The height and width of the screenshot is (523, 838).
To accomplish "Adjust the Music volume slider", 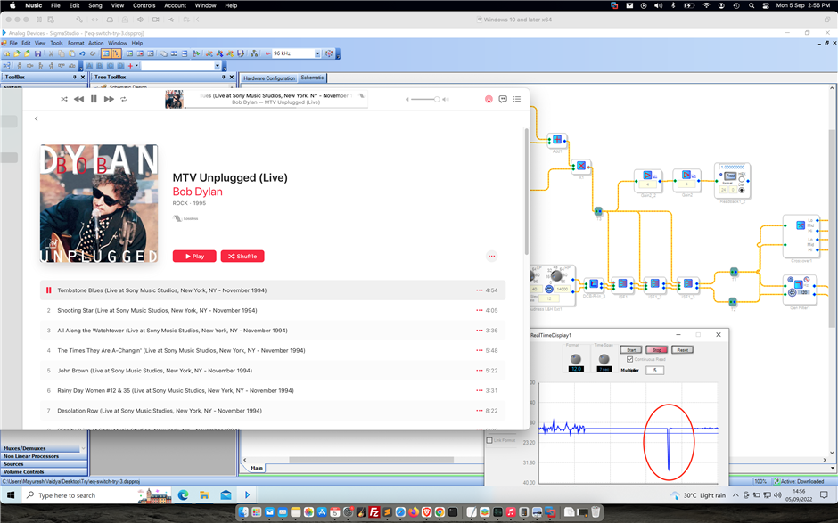I will (427, 99).
